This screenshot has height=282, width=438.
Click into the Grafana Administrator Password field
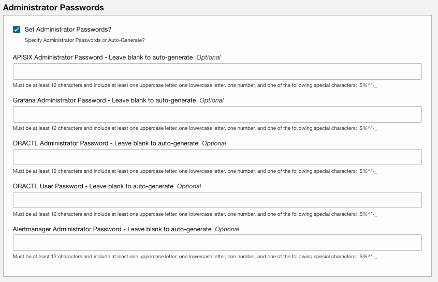click(x=217, y=114)
